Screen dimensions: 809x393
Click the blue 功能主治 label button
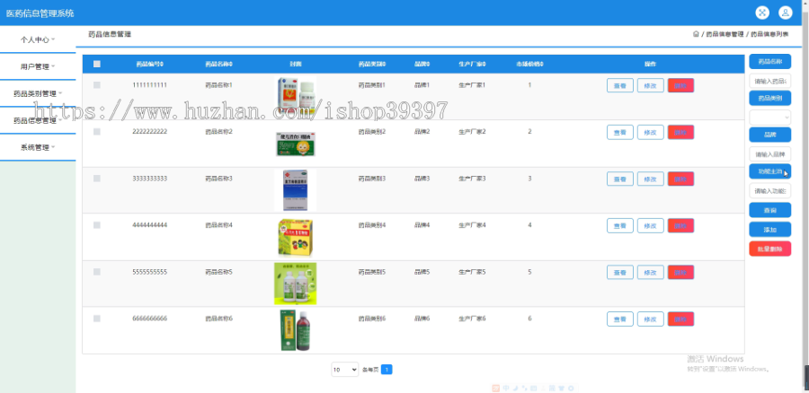[769, 171]
